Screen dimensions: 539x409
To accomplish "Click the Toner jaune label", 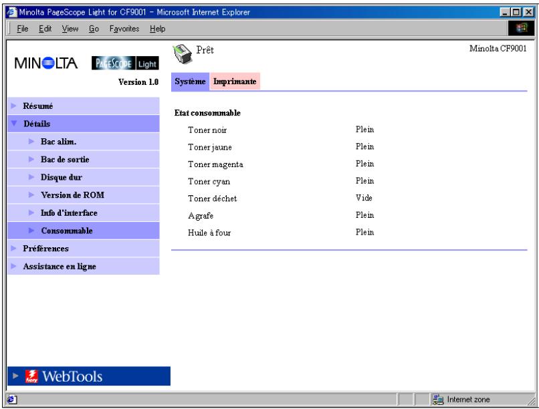I will 210,147.
